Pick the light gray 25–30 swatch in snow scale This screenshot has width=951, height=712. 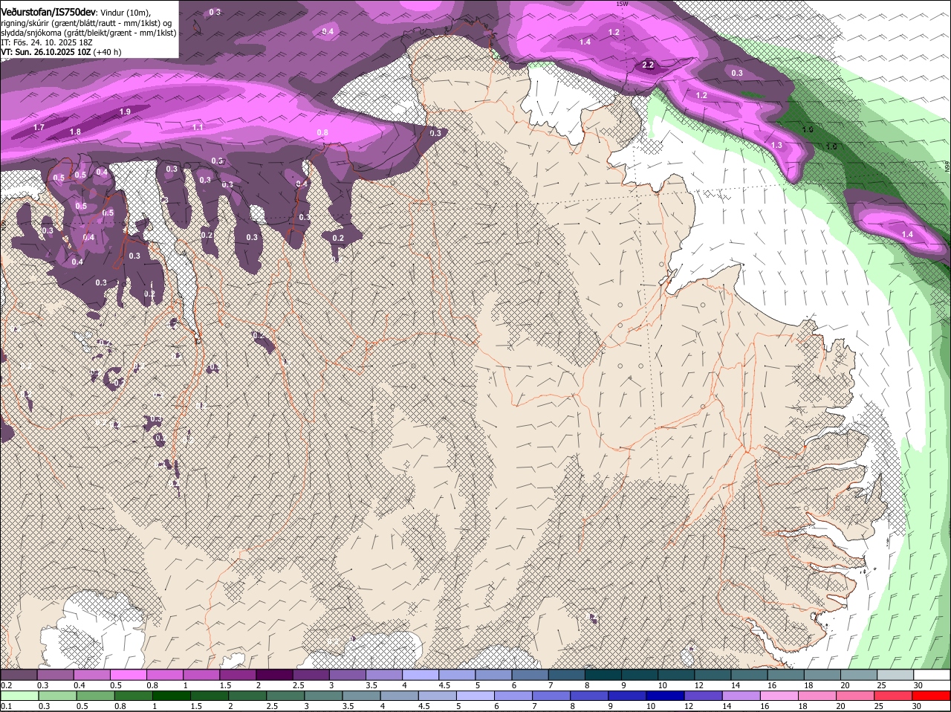895,675
